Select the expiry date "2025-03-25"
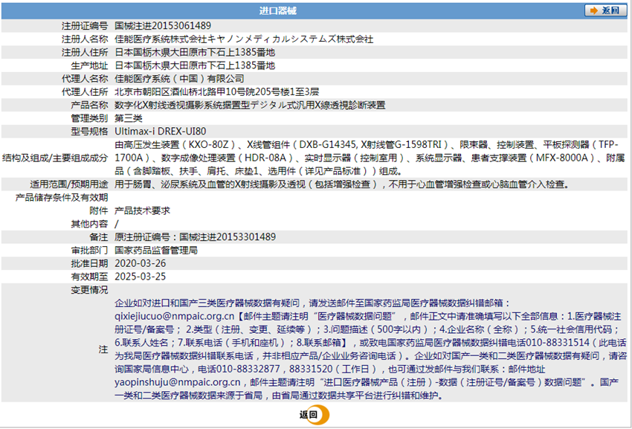Viewport: 632px width, 429px height. point(141,277)
